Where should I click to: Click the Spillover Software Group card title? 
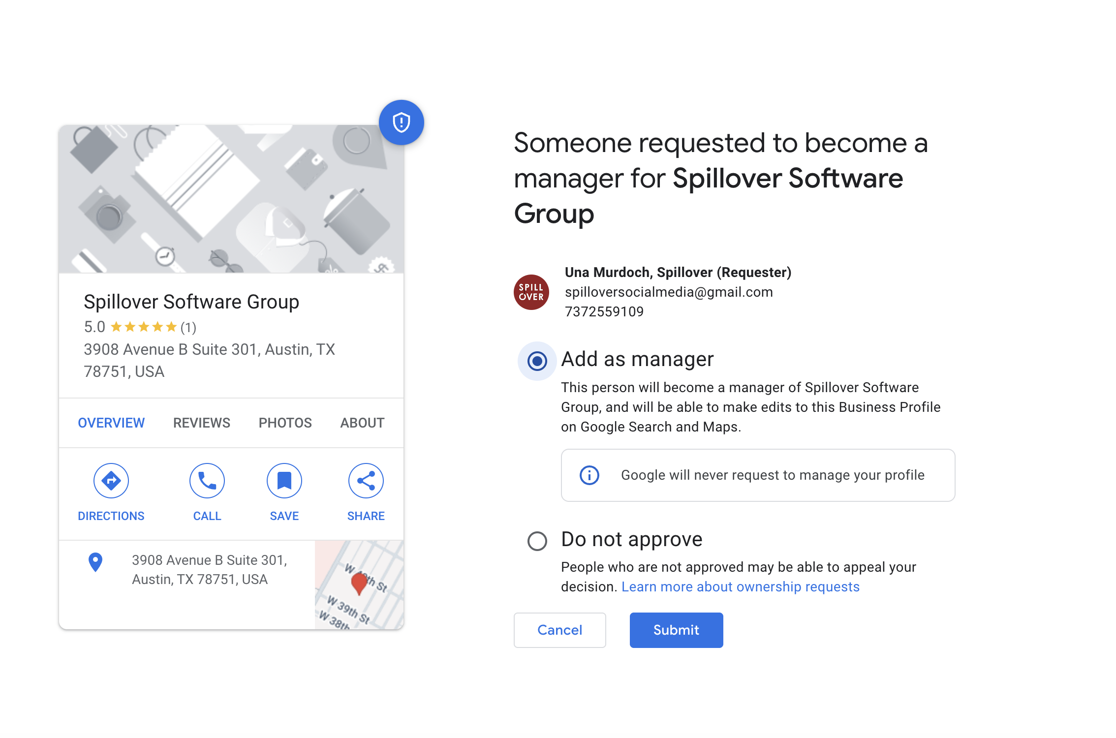(191, 302)
